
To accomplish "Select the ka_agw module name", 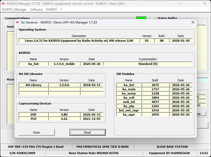I will (129, 115).
